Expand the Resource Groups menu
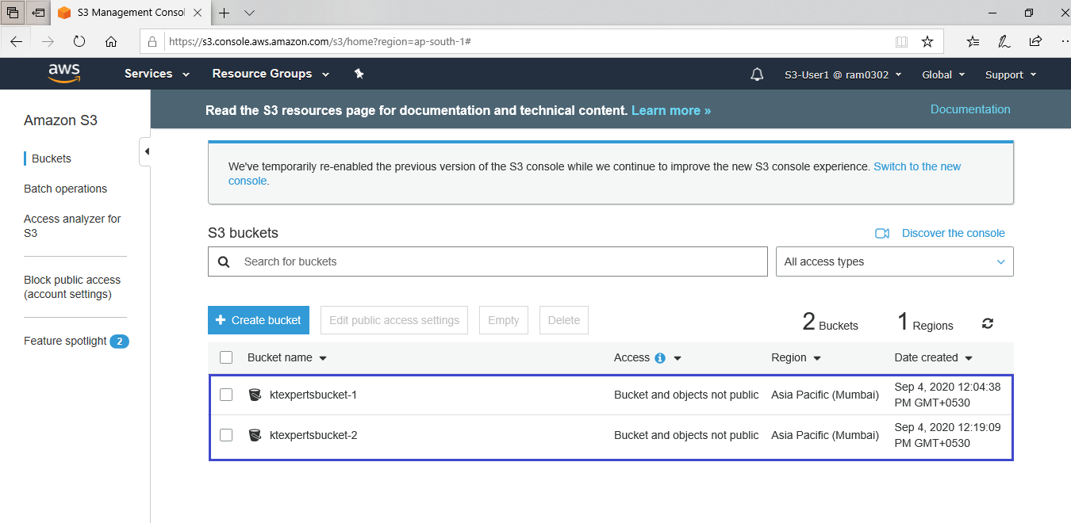Viewport: 1071px width, 523px height. click(x=271, y=74)
